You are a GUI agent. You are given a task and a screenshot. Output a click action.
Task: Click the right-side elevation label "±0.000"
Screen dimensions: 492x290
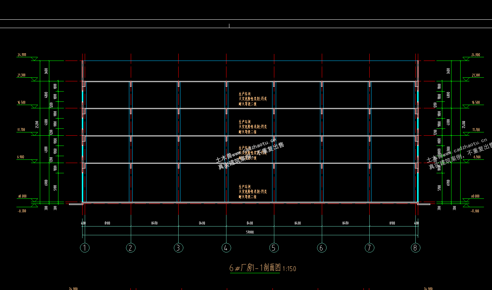coord(476,196)
